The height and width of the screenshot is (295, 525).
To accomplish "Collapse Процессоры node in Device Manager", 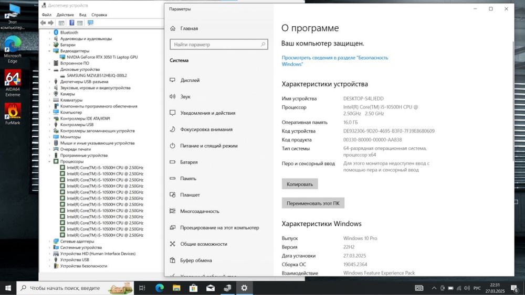I will pos(49,161).
